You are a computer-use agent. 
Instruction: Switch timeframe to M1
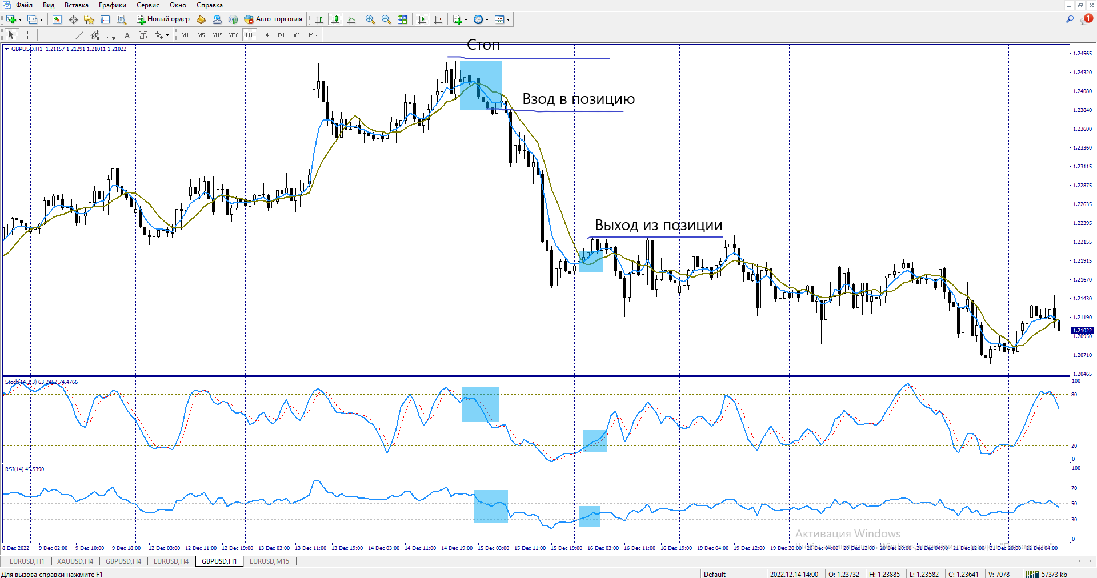click(185, 35)
